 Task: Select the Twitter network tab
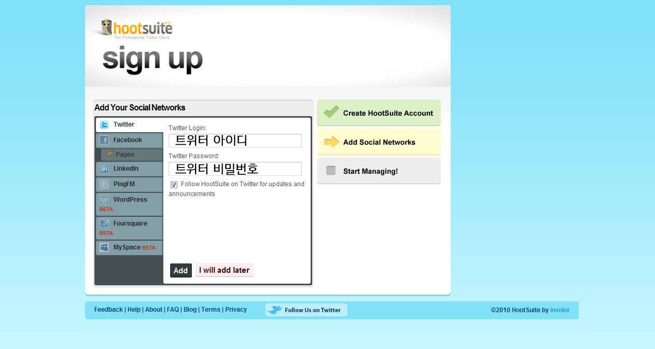pyautogui.click(x=129, y=125)
